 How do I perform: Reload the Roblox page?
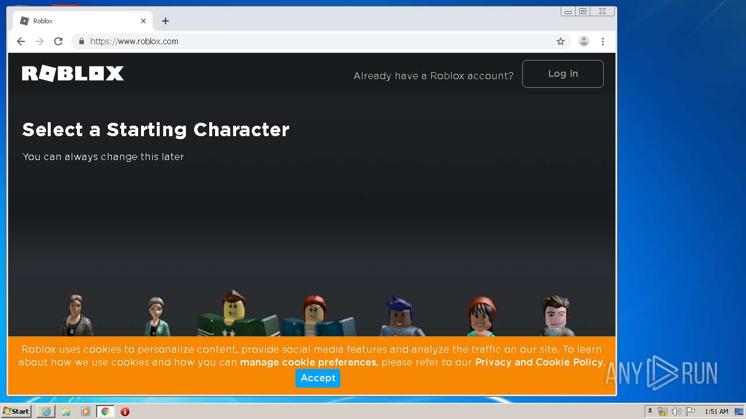[x=58, y=41]
